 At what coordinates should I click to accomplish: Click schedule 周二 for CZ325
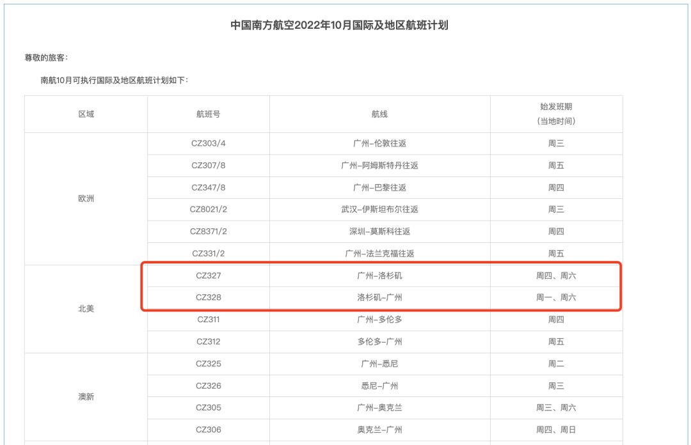(556, 364)
